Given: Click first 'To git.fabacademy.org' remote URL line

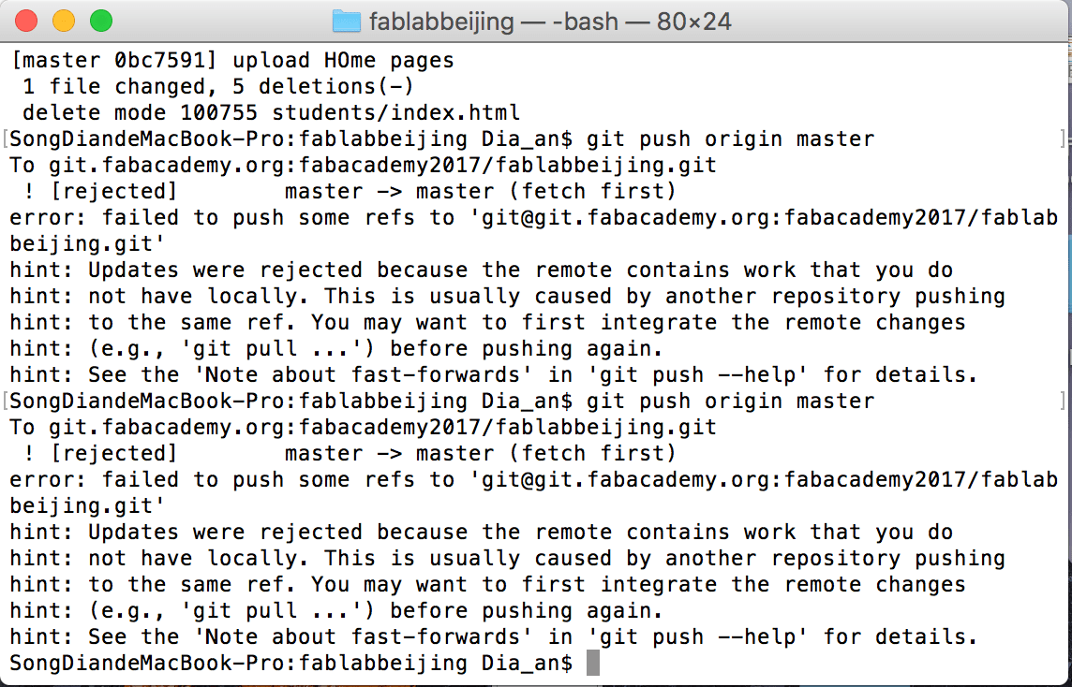Looking at the screenshot, I should pos(363,166).
